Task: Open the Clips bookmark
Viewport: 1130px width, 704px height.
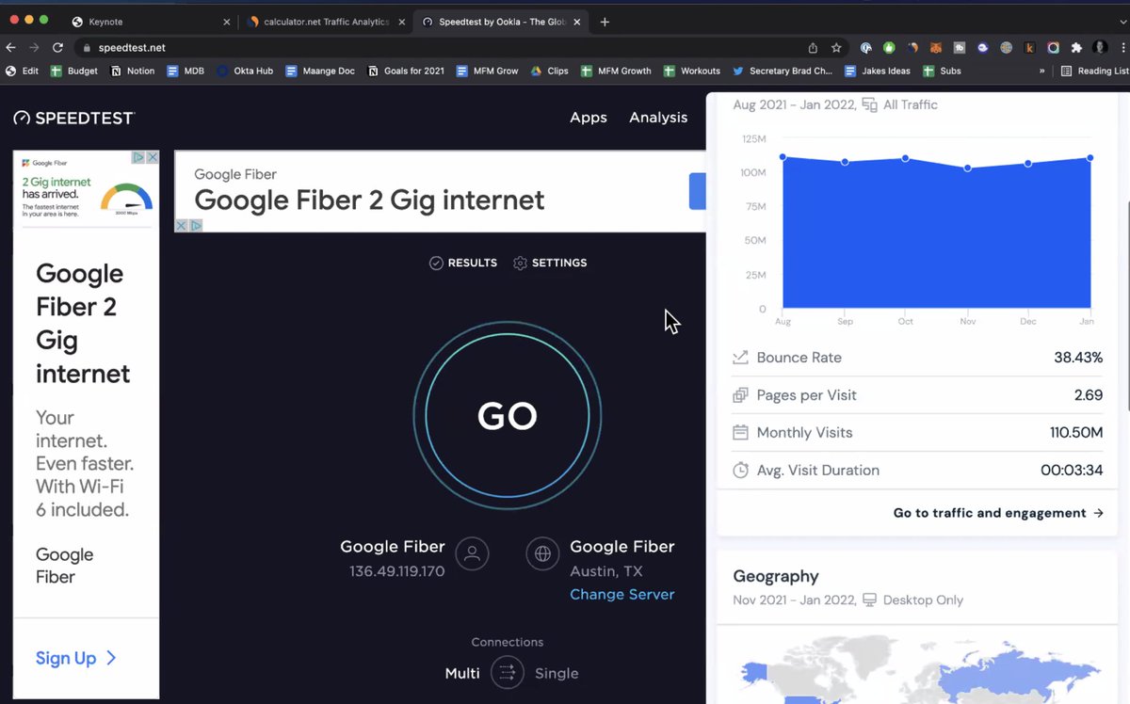Action: [x=549, y=71]
